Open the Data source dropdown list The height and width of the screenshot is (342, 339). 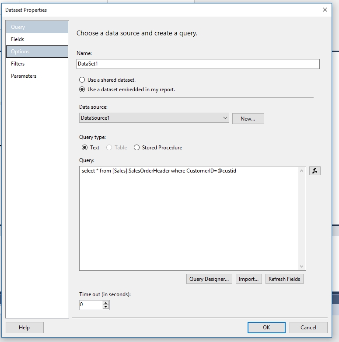point(225,118)
